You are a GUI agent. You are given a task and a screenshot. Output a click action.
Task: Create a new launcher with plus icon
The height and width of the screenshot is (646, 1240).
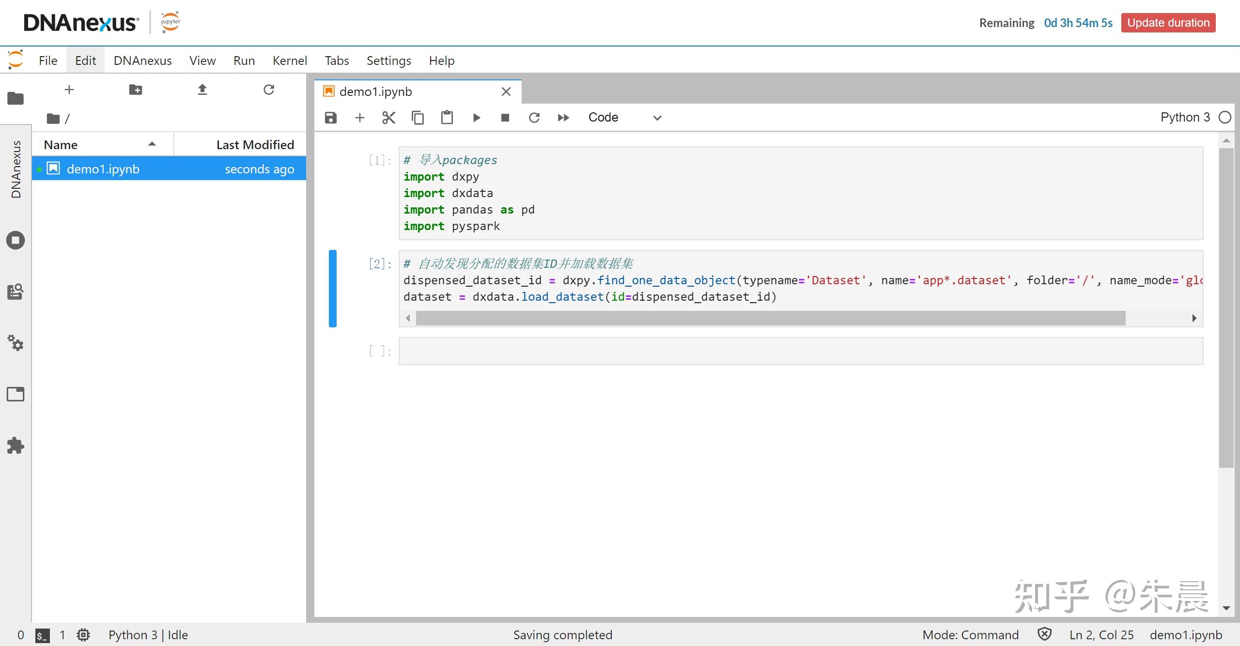click(x=69, y=90)
